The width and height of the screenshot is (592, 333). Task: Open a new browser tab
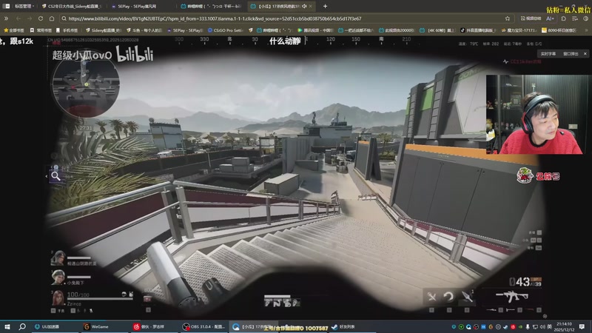pos(325,6)
